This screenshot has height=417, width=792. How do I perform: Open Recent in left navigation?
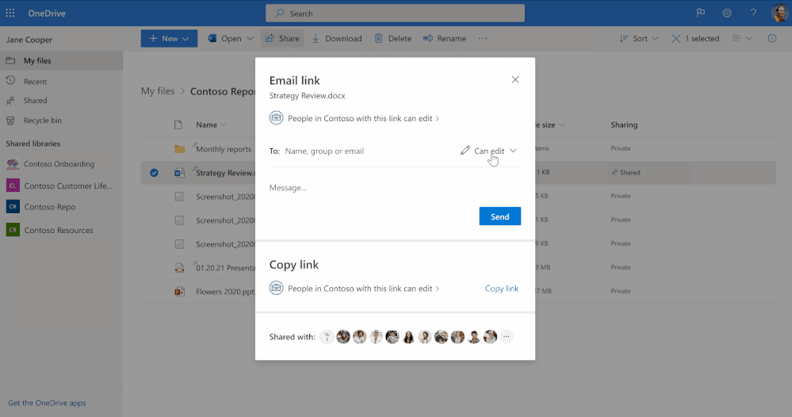(x=35, y=82)
